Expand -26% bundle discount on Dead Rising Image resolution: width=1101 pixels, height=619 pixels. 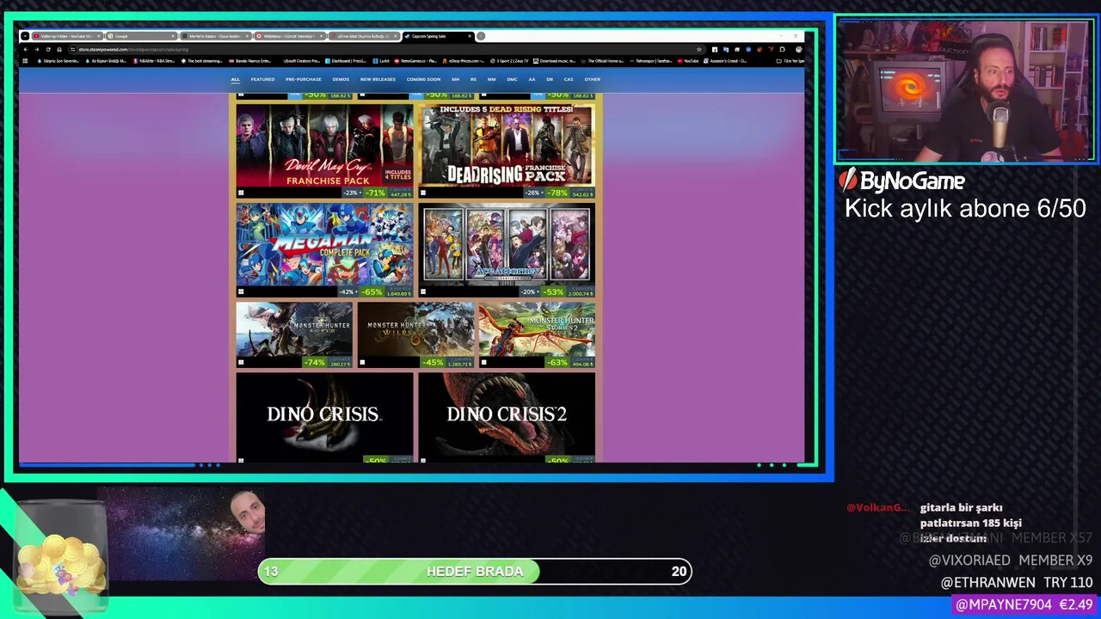point(533,193)
